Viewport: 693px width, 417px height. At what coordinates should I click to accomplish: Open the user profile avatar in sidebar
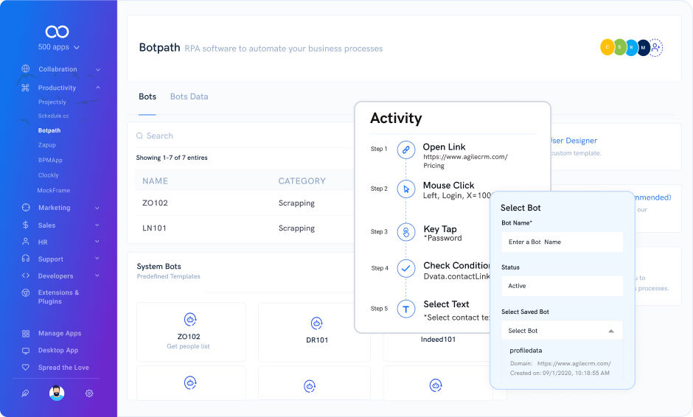click(x=57, y=393)
